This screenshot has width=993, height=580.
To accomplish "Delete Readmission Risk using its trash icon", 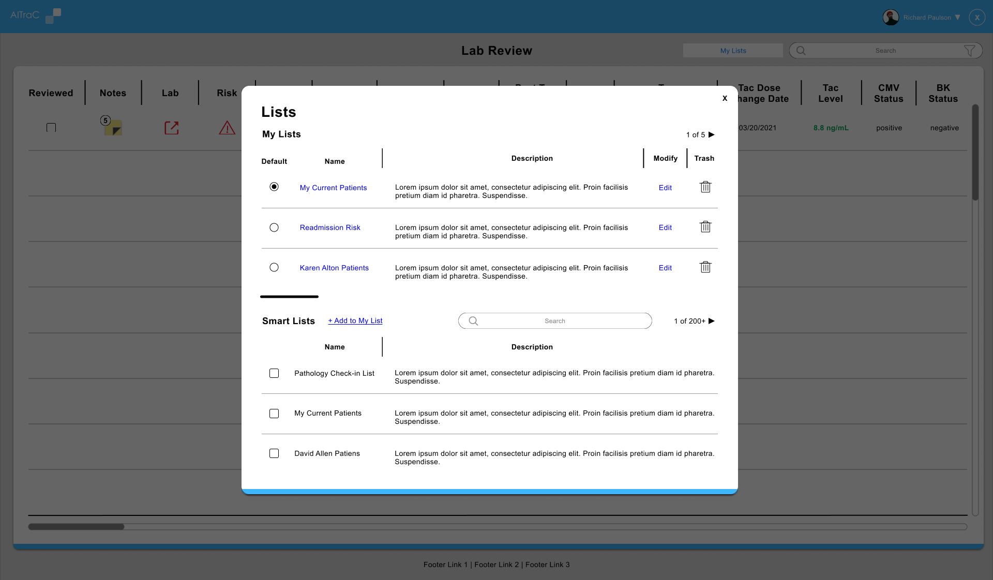I will click(x=705, y=227).
